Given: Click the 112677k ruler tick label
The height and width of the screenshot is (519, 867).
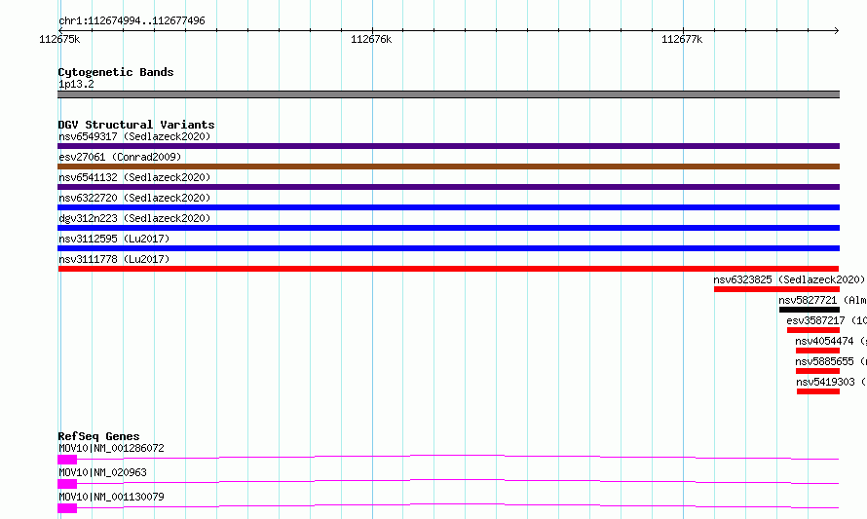Looking at the screenshot, I should pyautogui.click(x=682, y=39).
